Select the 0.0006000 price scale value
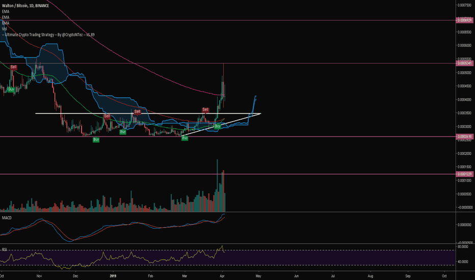475x280 pixels. (x=464, y=45)
